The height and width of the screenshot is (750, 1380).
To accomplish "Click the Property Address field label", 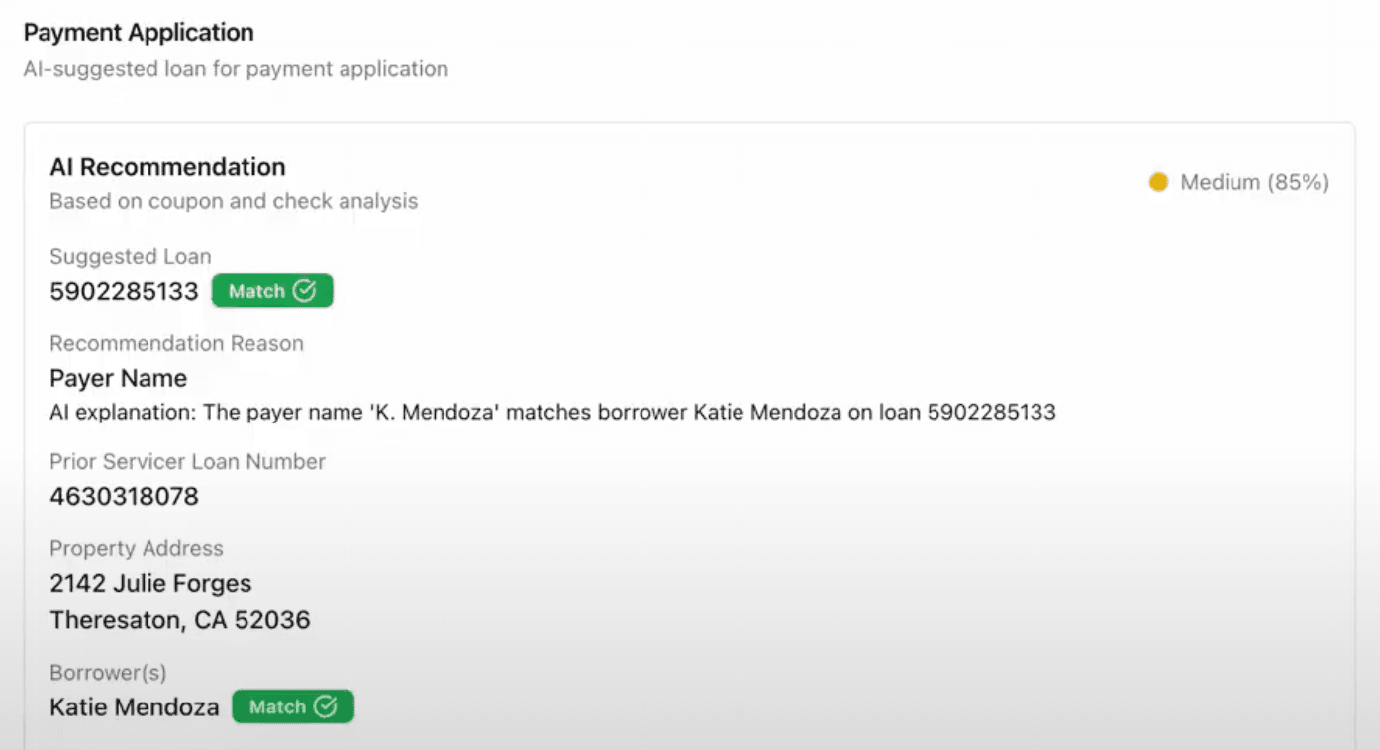I will tap(136, 548).
